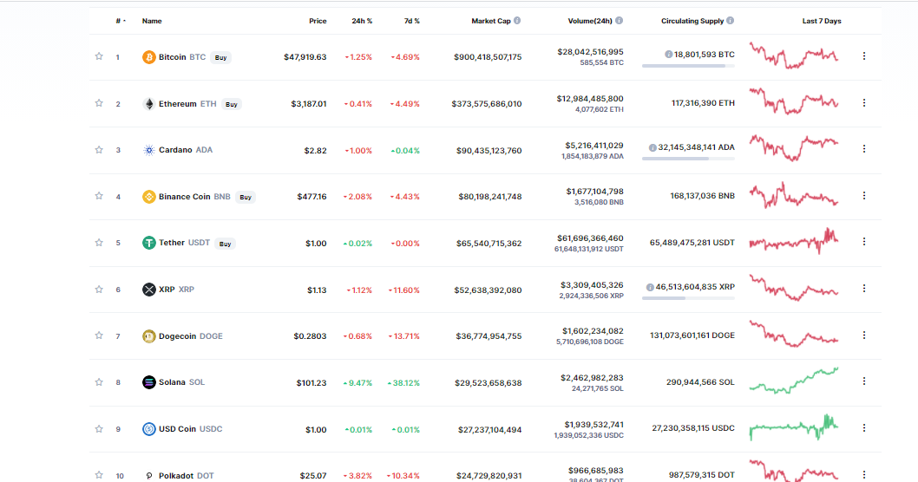Viewport: 918px width, 482px height.
Task: Open Volume(24h) info tooltip icon
Action: click(620, 21)
